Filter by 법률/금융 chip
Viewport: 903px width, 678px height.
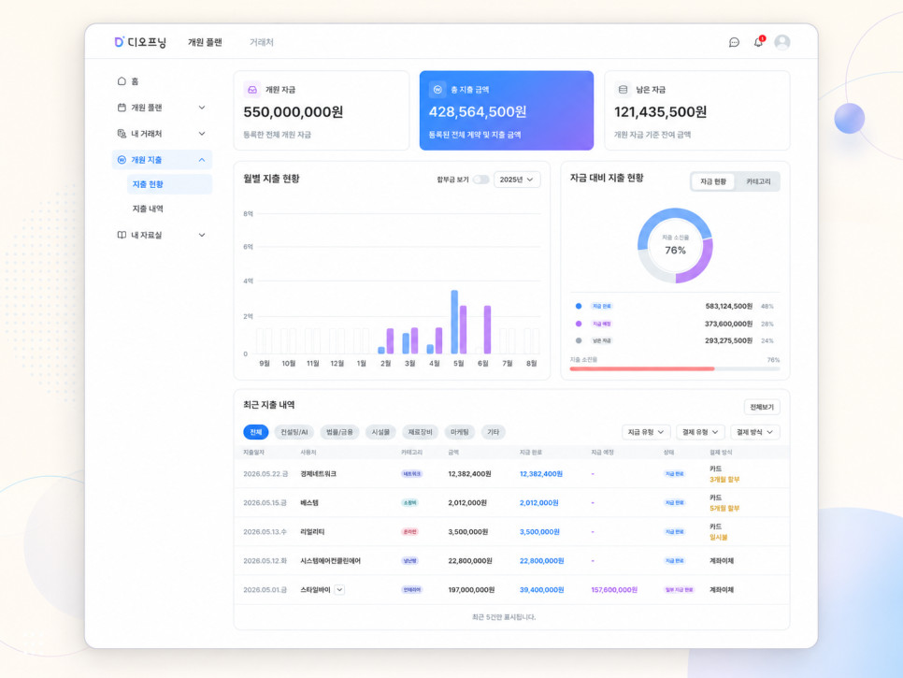339,432
